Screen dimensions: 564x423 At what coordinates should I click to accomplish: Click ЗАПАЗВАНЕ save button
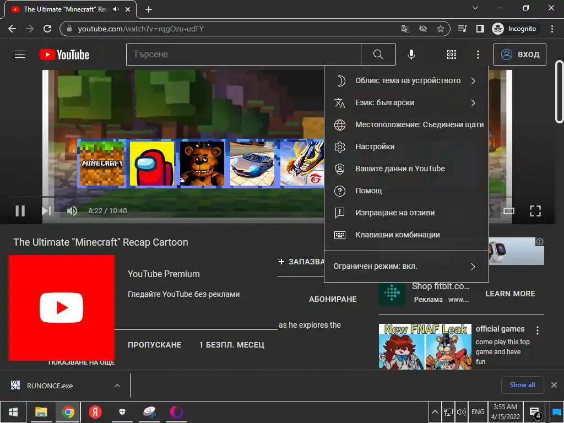pyautogui.click(x=301, y=262)
